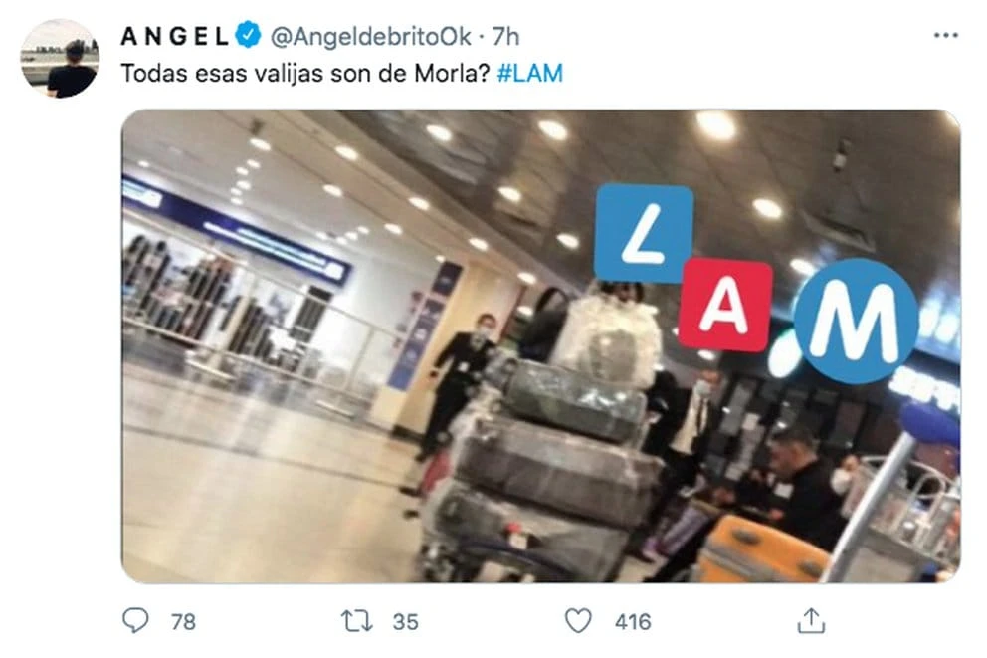Viewport: 987px width, 658px height.
Task: Click the red A square sticker
Action: (725, 305)
